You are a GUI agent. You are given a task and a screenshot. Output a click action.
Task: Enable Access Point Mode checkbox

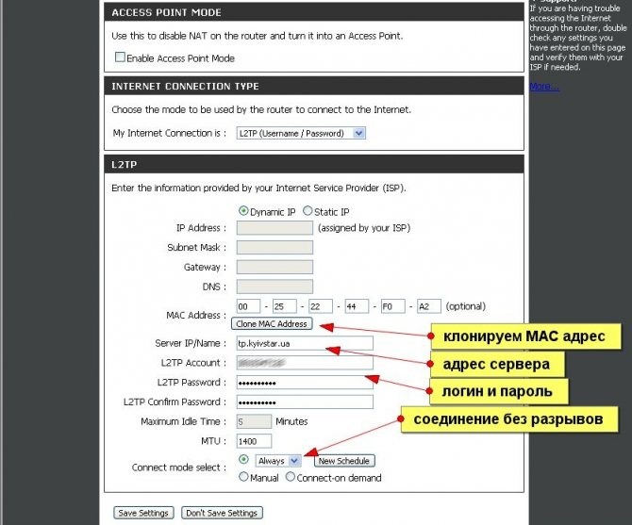120,57
